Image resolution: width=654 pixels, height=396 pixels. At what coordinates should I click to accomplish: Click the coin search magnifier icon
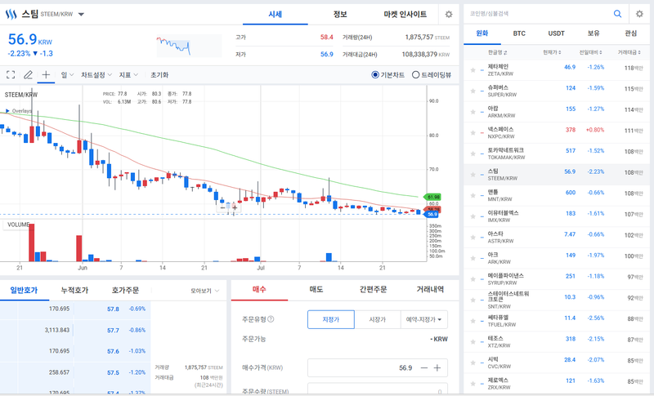[618, 14]
